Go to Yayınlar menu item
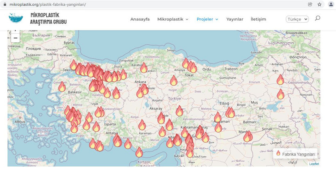Viewport: 336px width, 183px height. click(x=235, y=19)
